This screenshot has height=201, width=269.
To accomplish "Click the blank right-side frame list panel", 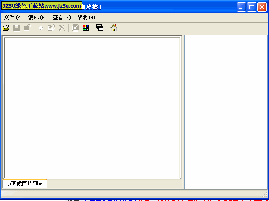I will click(x=226, y=112).
